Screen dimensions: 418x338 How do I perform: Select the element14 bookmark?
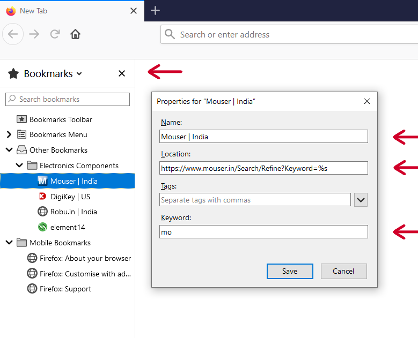(x=68, y=227)
